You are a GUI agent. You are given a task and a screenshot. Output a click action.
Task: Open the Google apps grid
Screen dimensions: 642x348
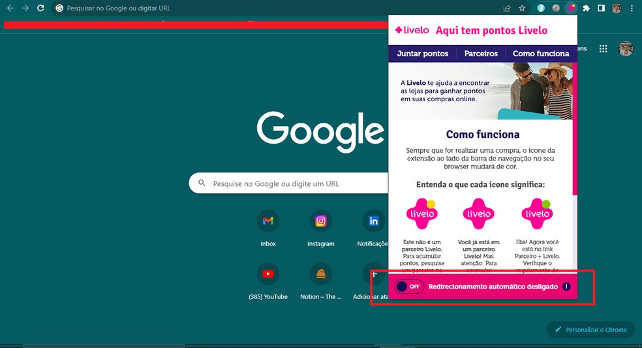(x=603, y=49)
